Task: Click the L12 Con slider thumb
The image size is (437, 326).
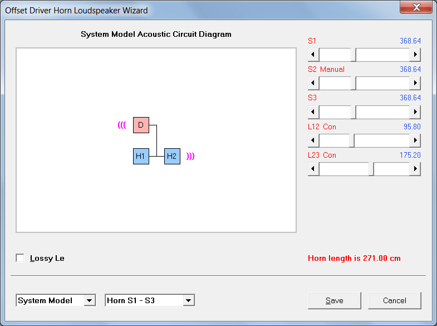Action: click(352, 140)
